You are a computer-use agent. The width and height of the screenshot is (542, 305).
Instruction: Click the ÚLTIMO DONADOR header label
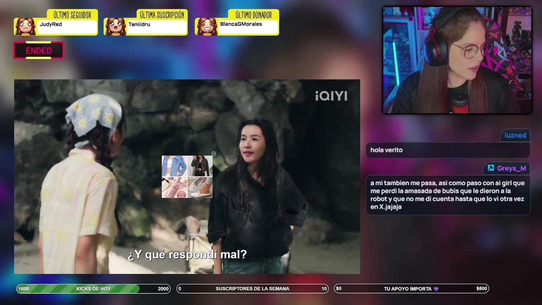point(254,15)
